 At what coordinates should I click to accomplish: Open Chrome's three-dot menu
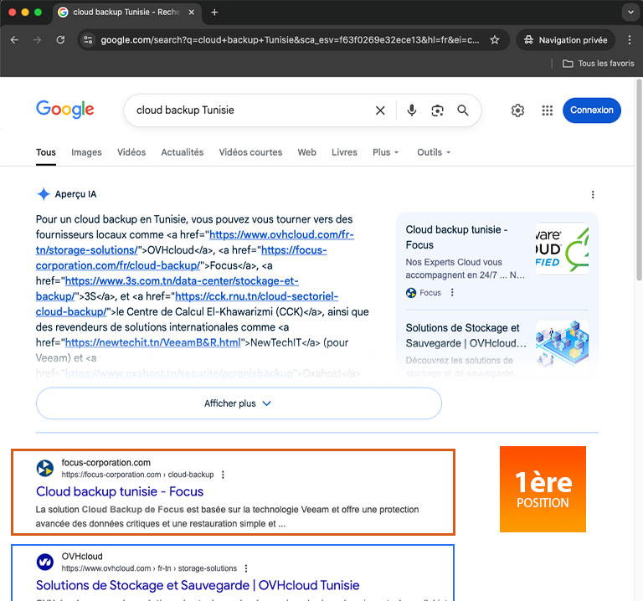630,40
